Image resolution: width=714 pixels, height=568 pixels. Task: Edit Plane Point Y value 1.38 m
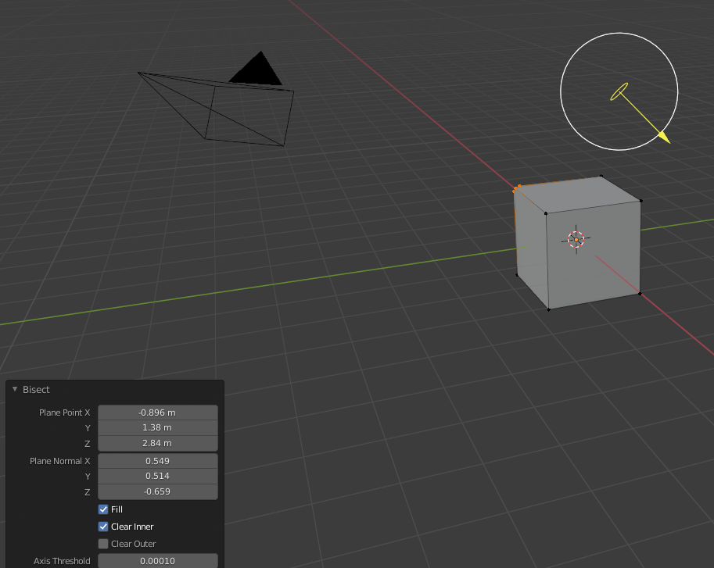157,427
